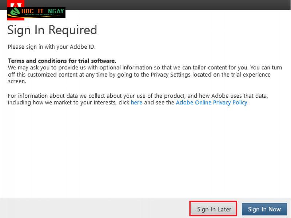This screenshot has width=291, height=218.
Task: Click the 'Please sign in with your Adobe ID' text
Action: click(52, 47)
